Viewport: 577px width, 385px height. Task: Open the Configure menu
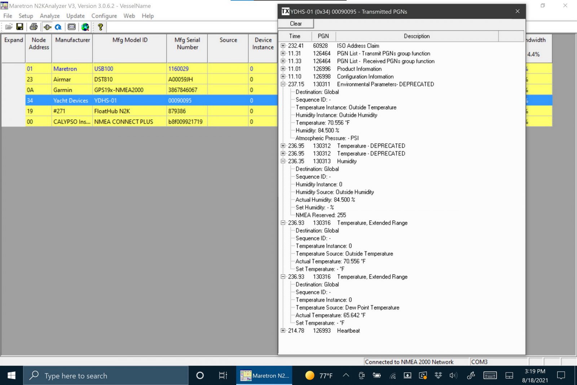coord(104,16)
